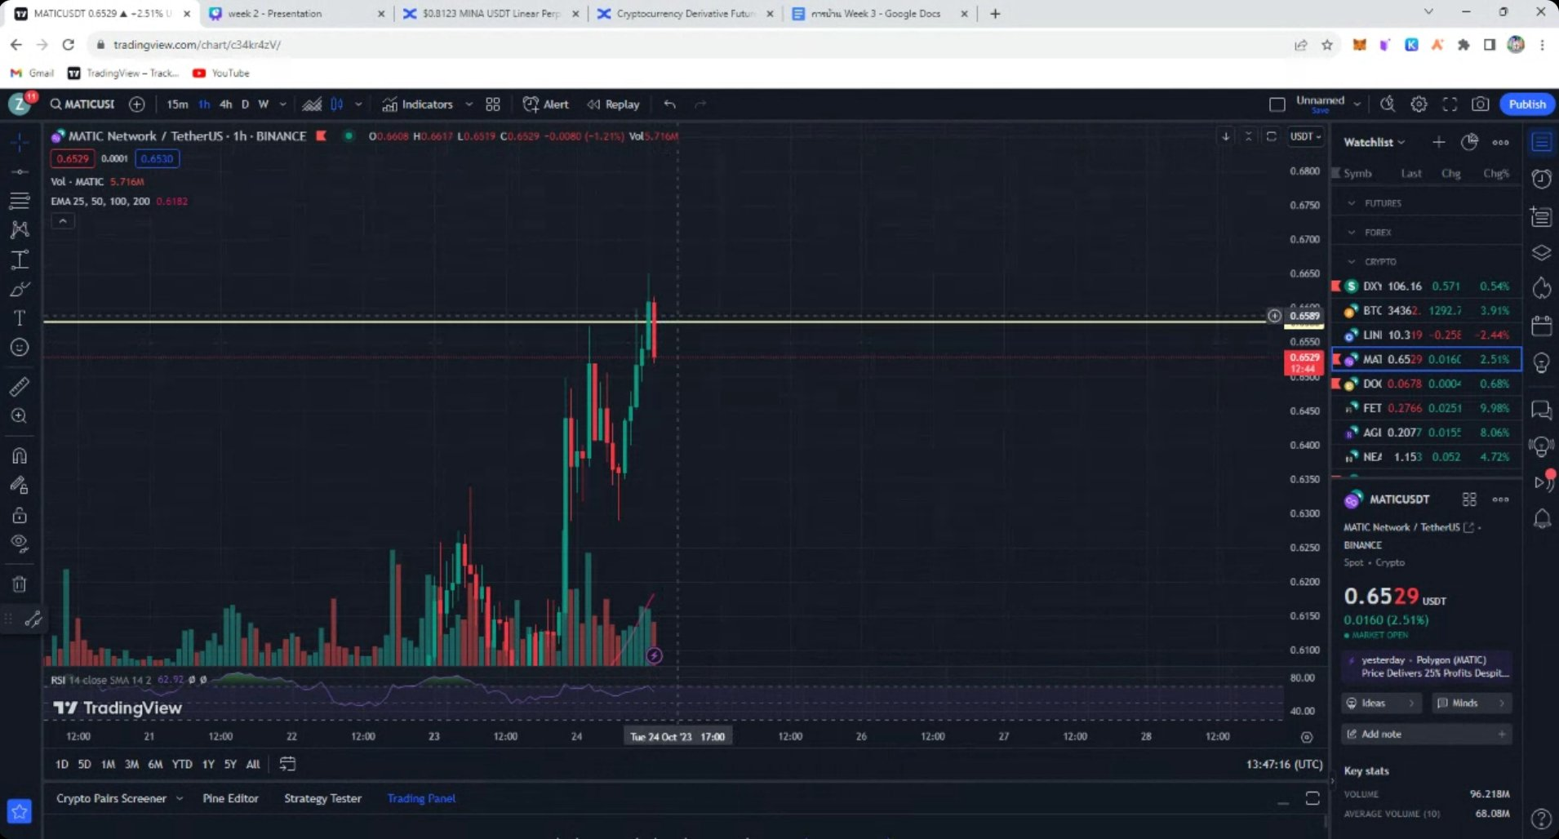Viewport: 1559px width, 839px height.
Task: Open the ideas lightbulb panel icon
Action: click(x=1541, y=363)
